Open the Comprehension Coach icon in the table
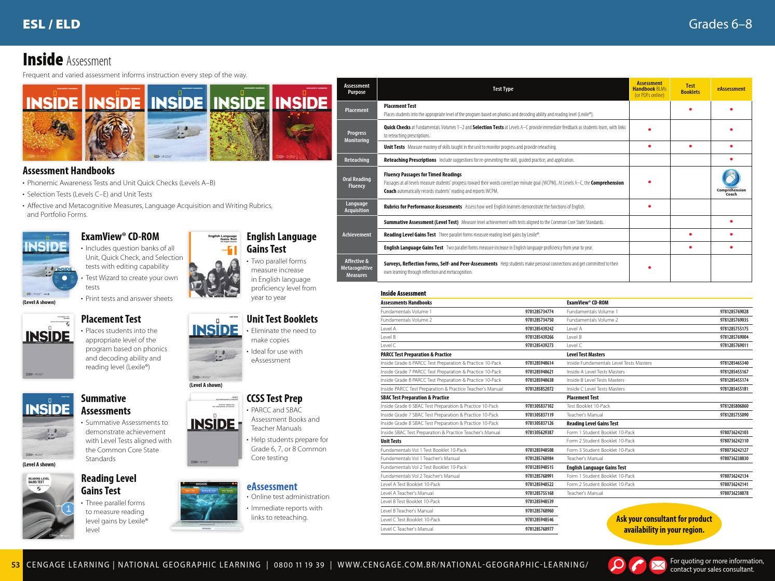Viewport: 775px width, 581px height. (x=731, y=179)
